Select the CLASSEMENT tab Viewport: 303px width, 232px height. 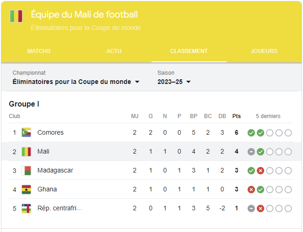pyautogui.click(x=189, y=51)
